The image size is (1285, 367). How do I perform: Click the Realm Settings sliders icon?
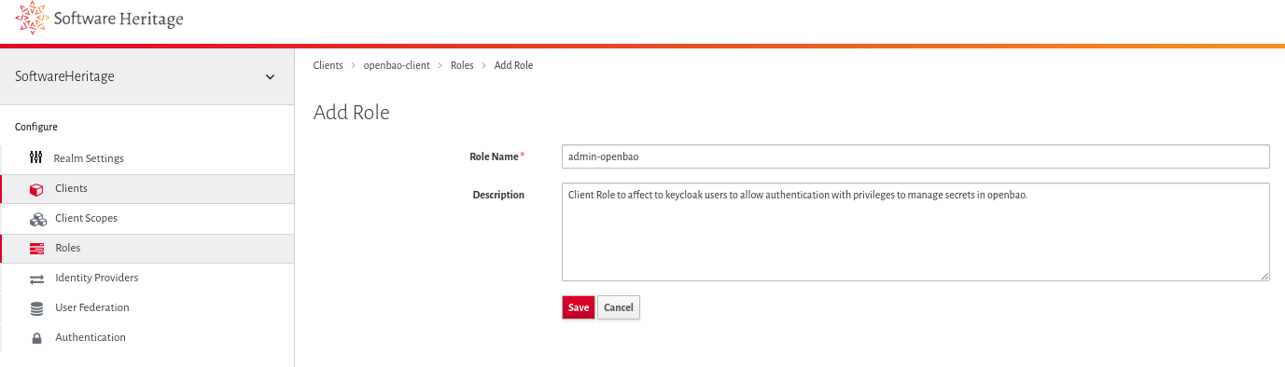tap(36, 157)
